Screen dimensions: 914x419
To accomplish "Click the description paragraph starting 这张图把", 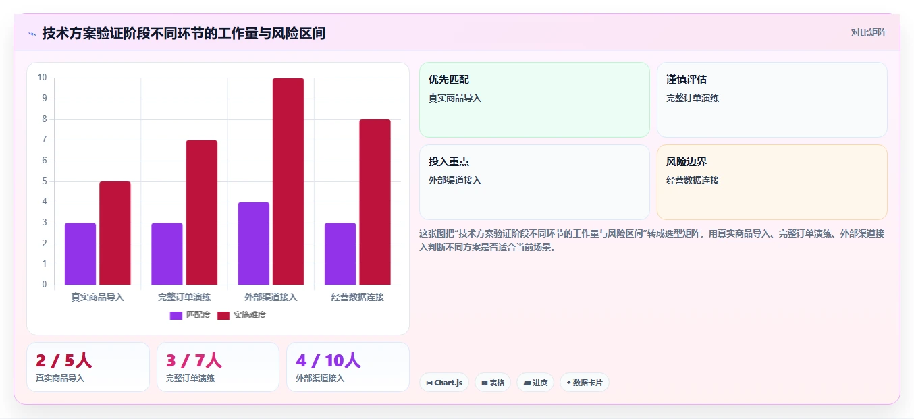I will (x=653, y=240).
